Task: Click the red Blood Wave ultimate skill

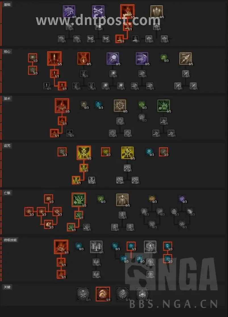Action: (61, 247)
